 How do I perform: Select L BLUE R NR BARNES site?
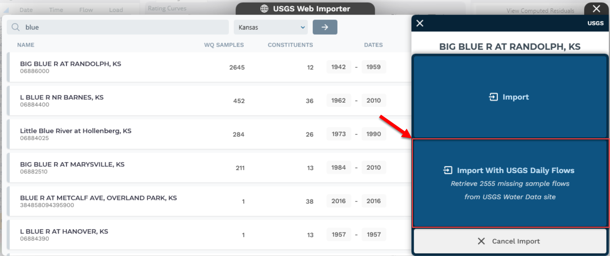click(x=62, y=101)
